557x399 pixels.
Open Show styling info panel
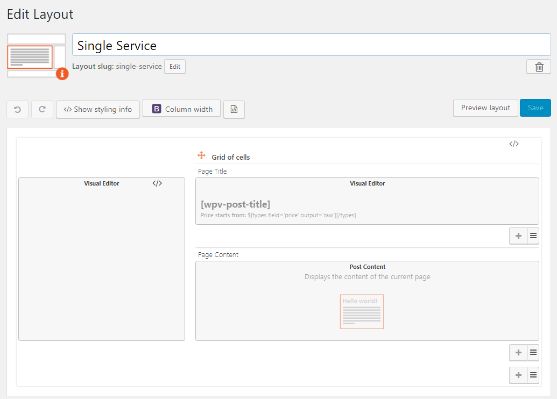pyautogui.click(x=98, y=109)
